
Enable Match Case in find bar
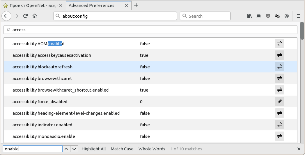click(122, 149)
